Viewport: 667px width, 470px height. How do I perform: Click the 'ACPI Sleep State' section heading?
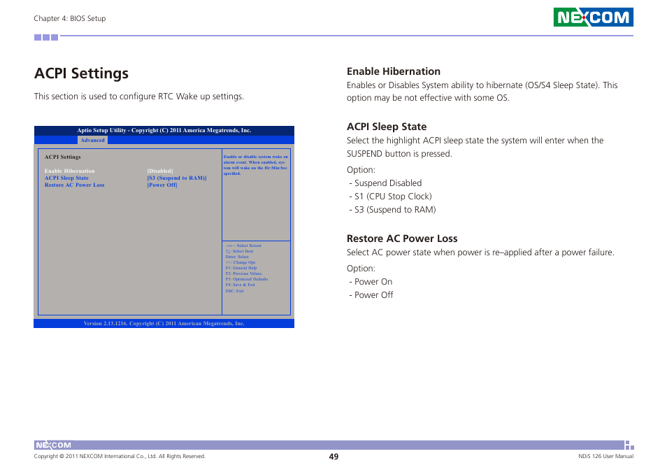click(387, 127)
